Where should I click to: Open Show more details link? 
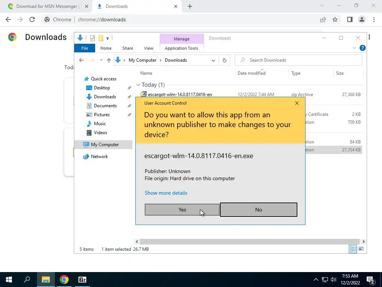click(166, 193)
